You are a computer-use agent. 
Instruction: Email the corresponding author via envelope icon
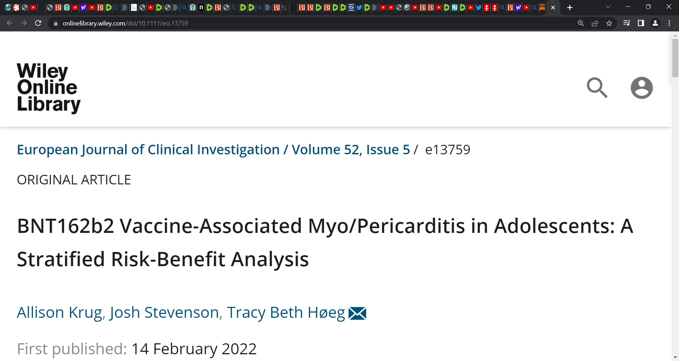(357, 313)
